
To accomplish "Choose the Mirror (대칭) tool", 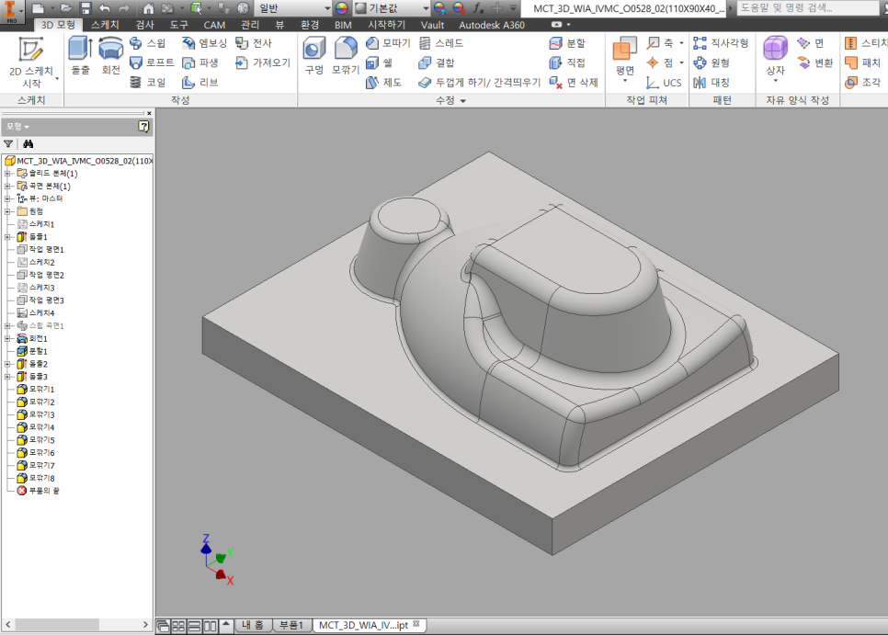I will pyautogui.click(x=712, y=83).
